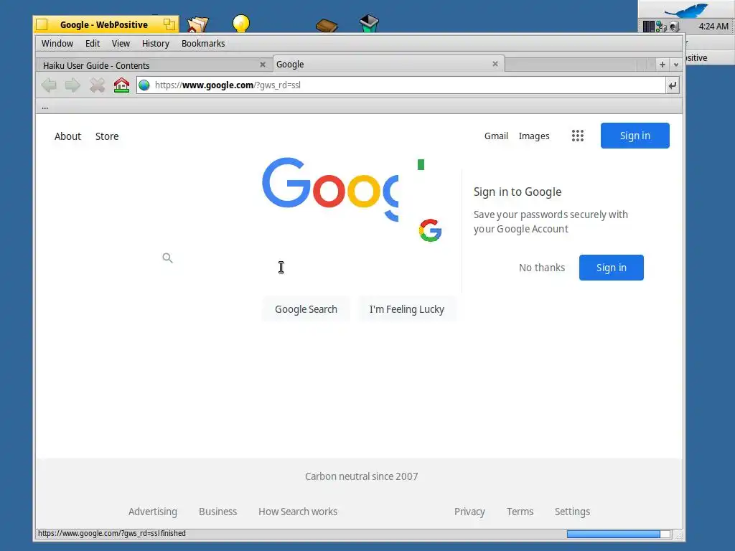Screen dimensions: 735x551
Task: Open the Settings footer link
Action: pos(572,512)
